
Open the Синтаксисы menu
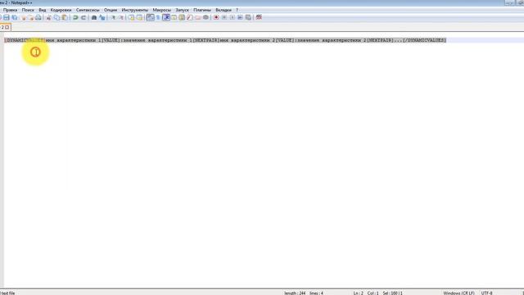pyautogui.click(x=88, y=10)
